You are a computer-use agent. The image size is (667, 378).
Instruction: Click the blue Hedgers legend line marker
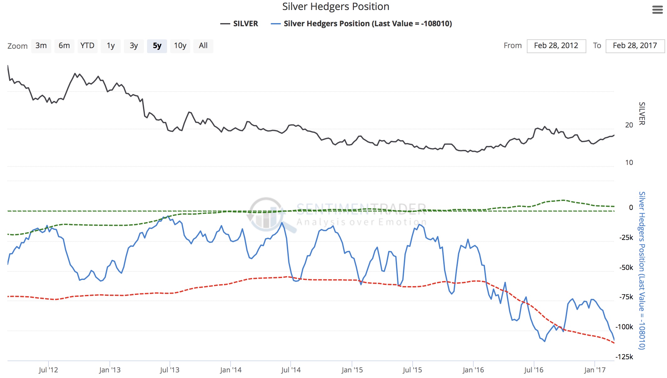pos(276,24)
